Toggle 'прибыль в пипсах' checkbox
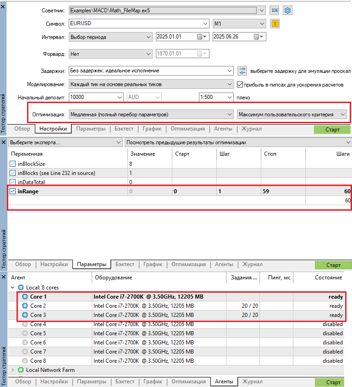The width and height of the screenshot is (352, 387). [240, 85]
